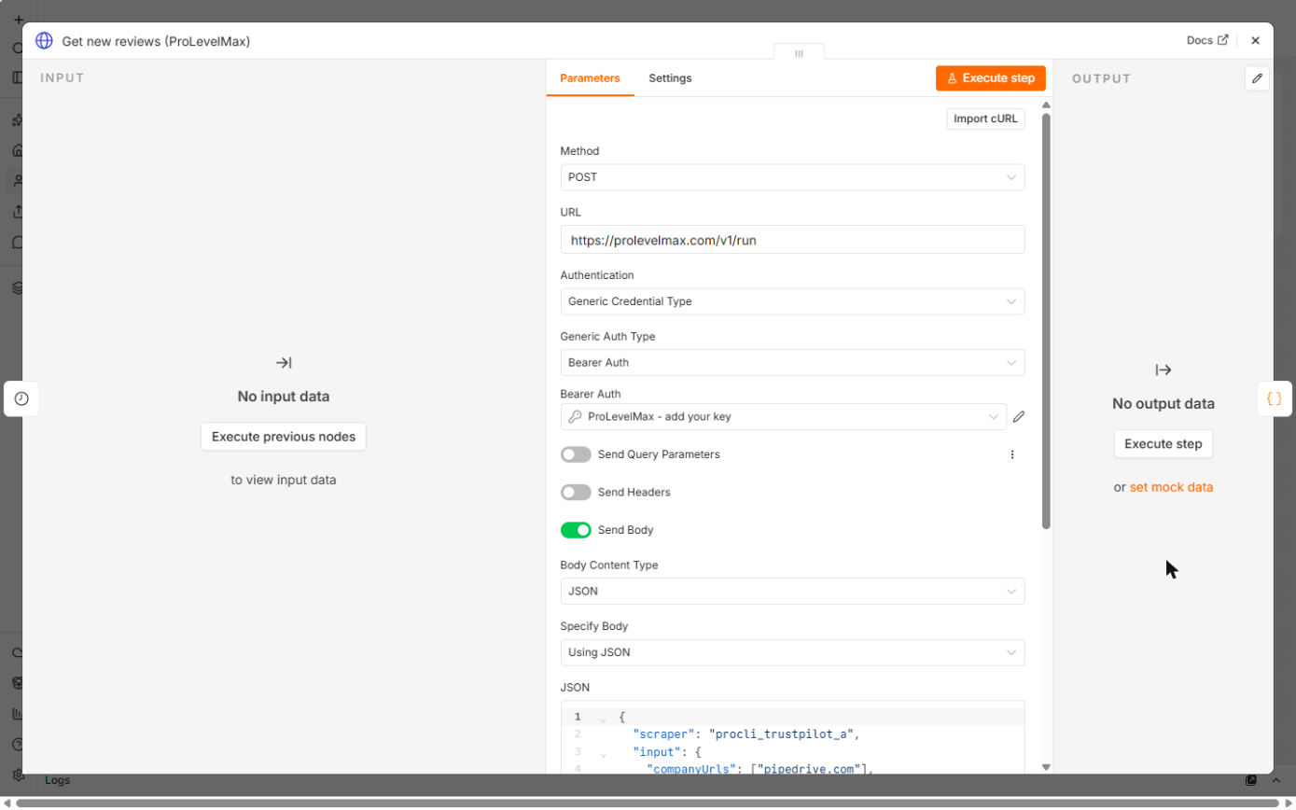
Task: Open the Bearer Auth credential selector
Action: (783, 417)
